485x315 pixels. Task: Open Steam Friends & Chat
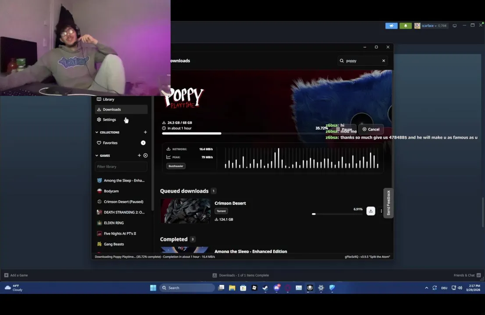(467, 275)
